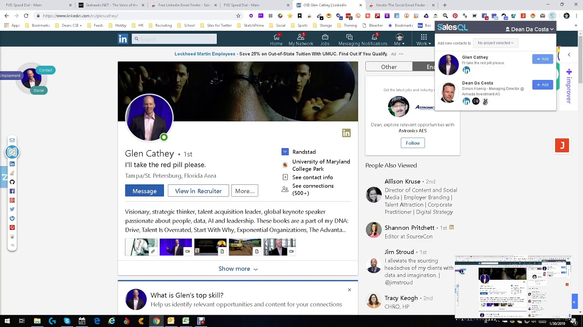
Task: Open the Recruiting bookmarks folder
Action: 160,25
